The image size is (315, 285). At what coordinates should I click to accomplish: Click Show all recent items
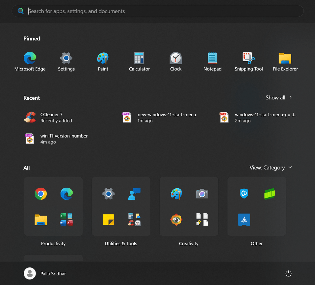coord(275,98)
